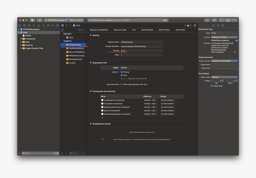Collapse the Pods project tree
Viewport: 256px width, 178px height.
pyautogui.click(x=19, y=32)
